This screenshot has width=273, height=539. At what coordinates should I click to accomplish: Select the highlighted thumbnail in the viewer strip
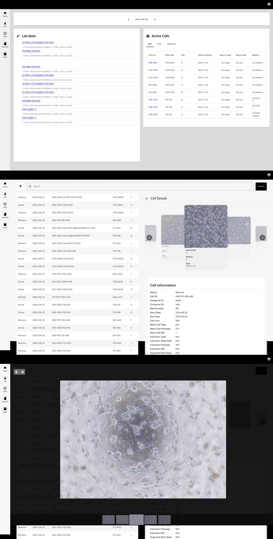(x=136, y=519)
